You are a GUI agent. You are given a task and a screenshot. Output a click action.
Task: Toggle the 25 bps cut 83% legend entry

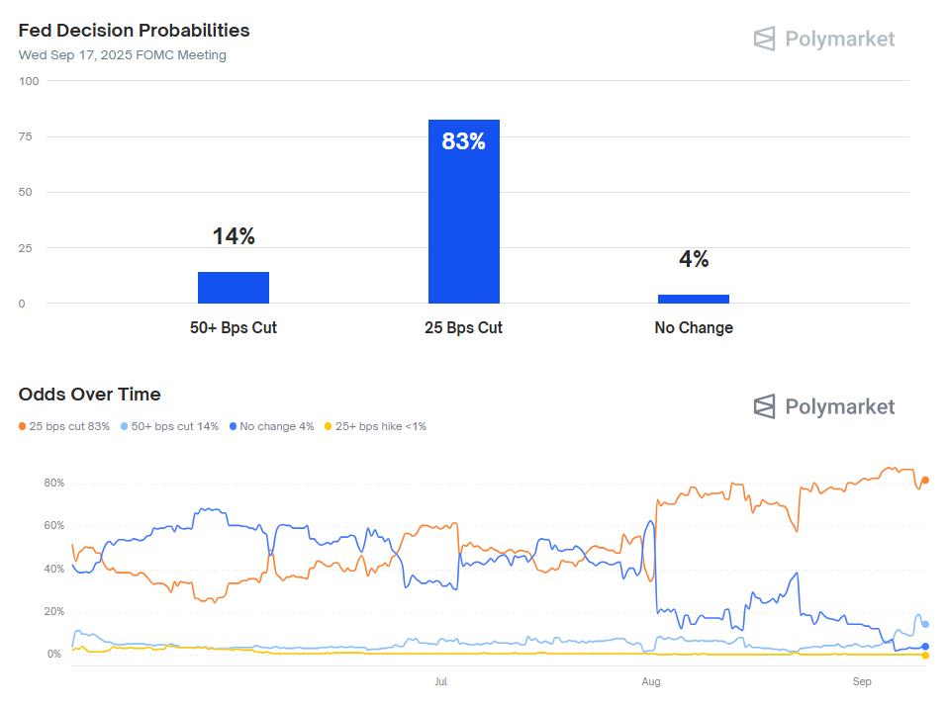(69, 426)
